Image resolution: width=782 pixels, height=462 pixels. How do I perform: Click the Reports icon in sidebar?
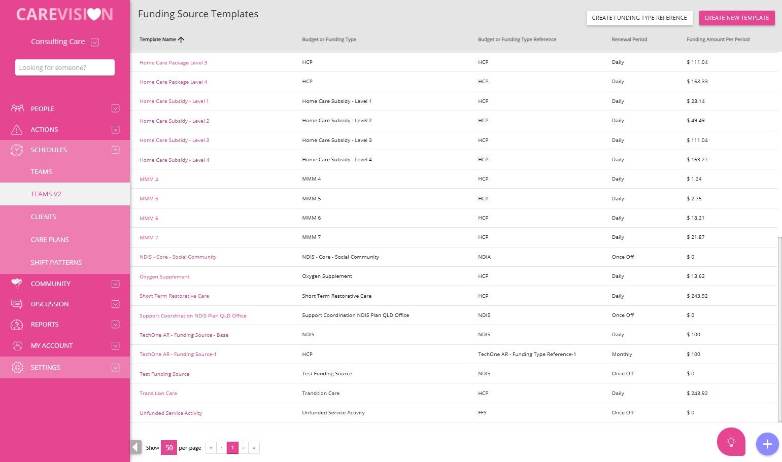click(17, 325)
